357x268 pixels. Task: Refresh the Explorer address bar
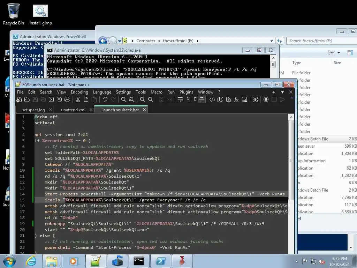[280, 41]
